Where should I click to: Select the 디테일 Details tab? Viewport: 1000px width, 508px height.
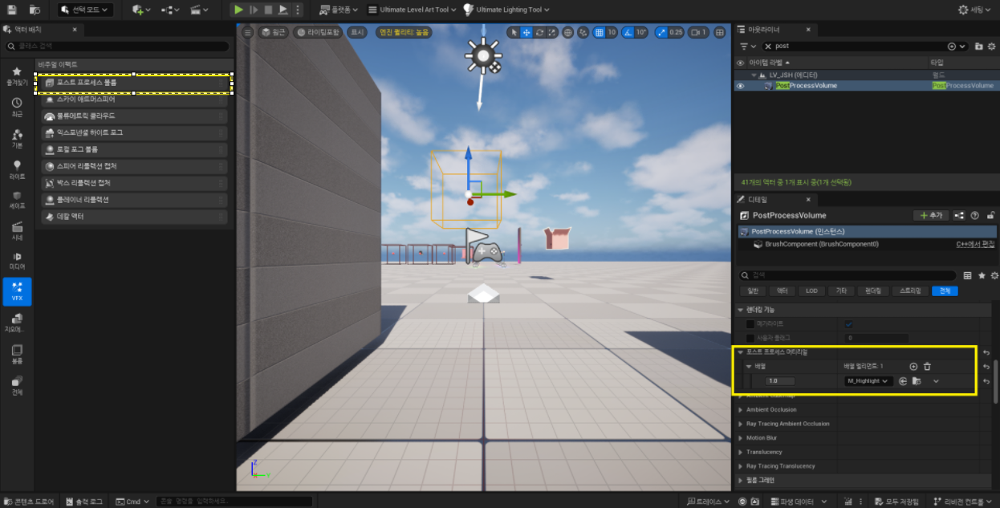774,199
